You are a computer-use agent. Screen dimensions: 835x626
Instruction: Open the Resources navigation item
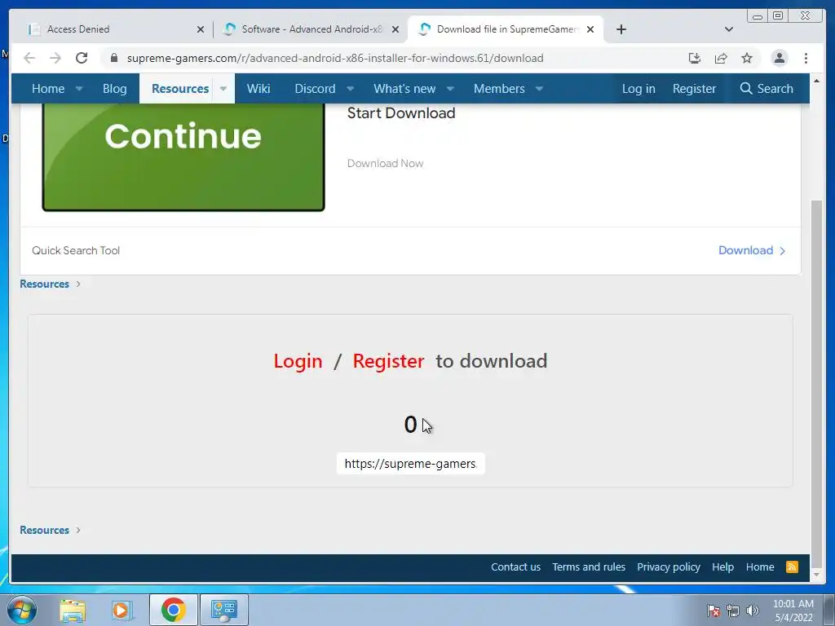point(180,88)
